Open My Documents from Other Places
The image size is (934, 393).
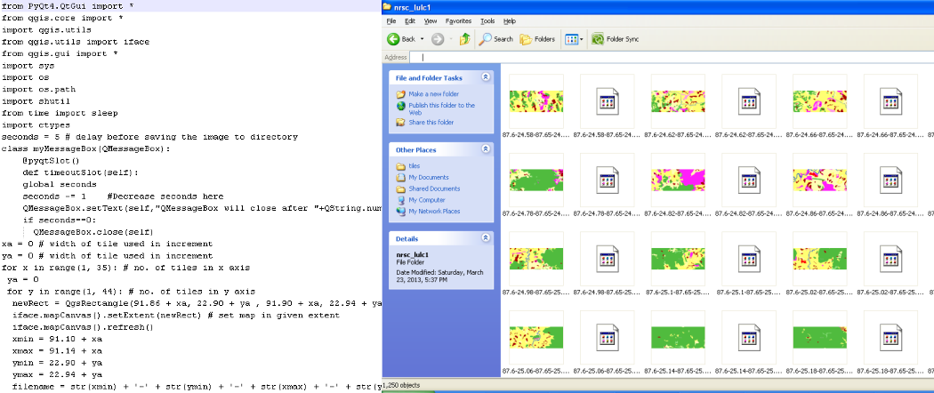[431, 178]
